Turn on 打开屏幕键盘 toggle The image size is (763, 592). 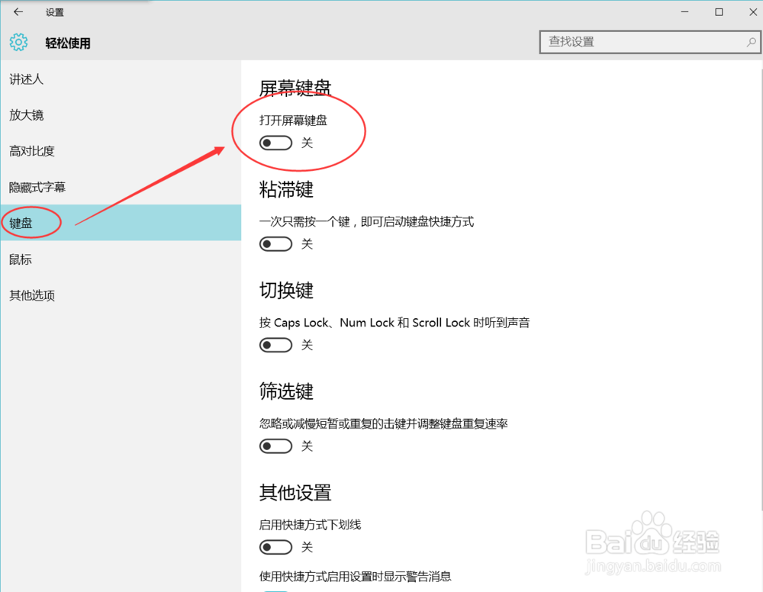click(x=275, y=143)
